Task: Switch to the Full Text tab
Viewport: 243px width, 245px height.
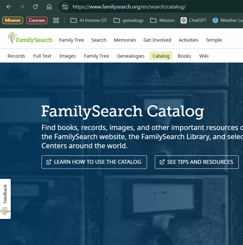Action: click(x=42, y=56)
